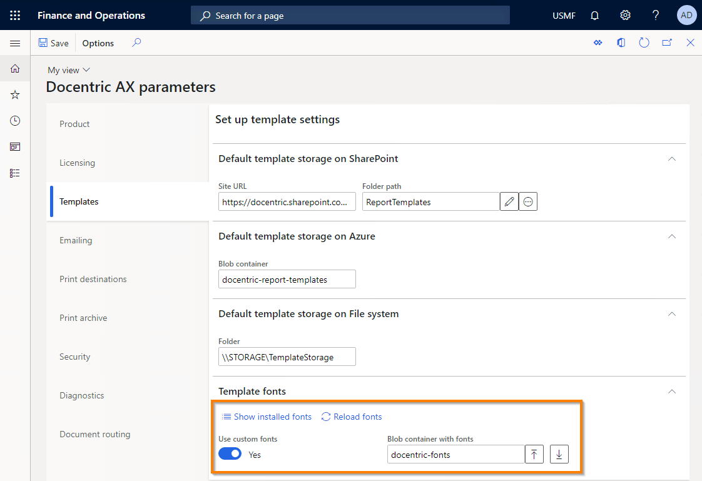Open Modules list icon in sidebar

(x=15, y=173)
